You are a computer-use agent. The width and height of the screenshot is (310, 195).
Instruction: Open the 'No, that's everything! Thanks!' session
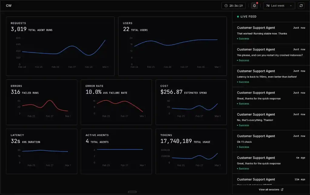[271, 120]
